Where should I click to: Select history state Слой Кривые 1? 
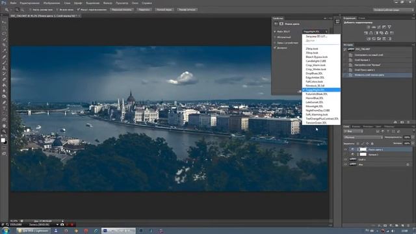tap(362, 60)
